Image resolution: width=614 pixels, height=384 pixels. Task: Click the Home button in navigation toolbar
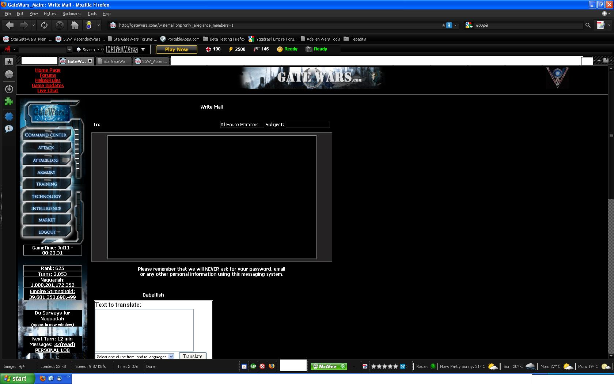(x=75, y=25)
